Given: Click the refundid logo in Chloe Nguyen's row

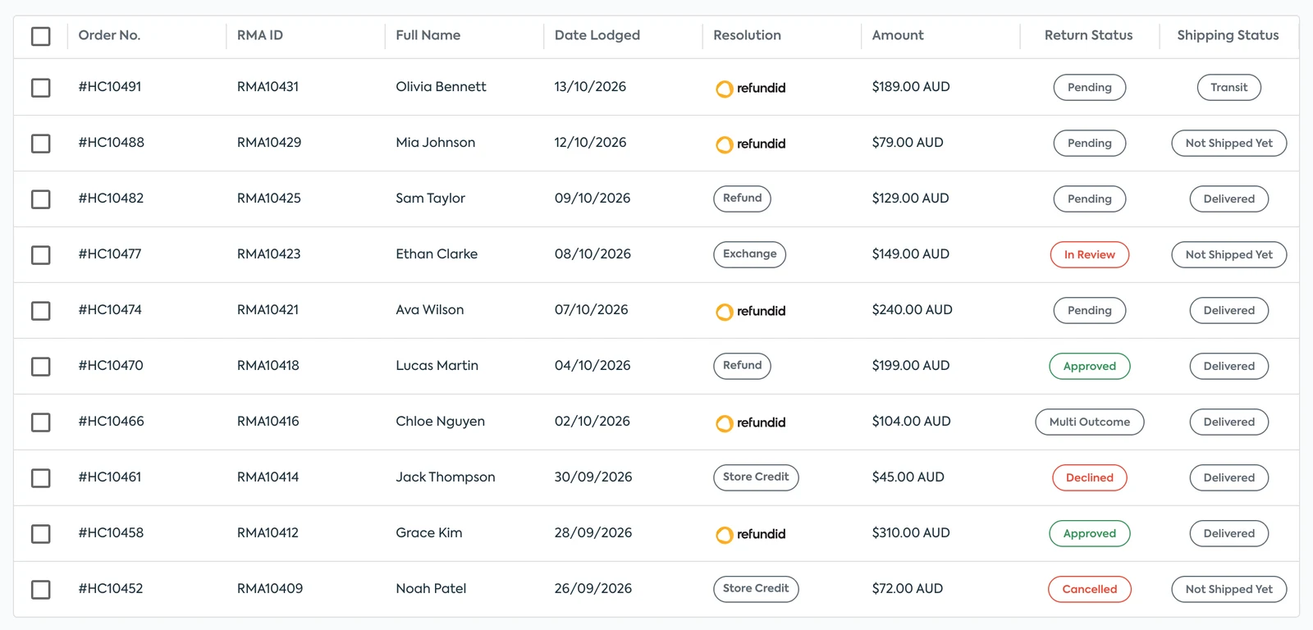Looking at the screenshot, I should pos(750,422).
